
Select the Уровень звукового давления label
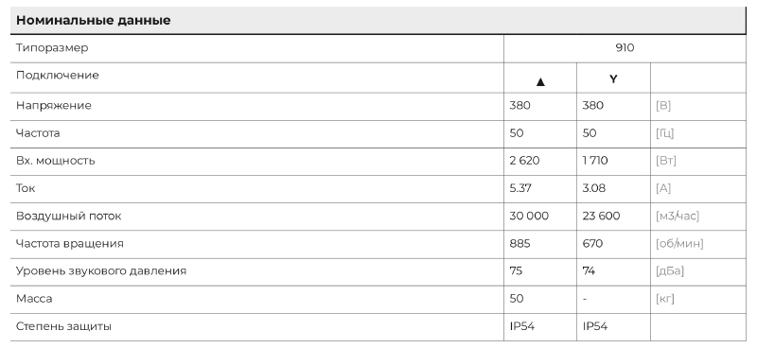pyautogui.click(x=101, y=270)
